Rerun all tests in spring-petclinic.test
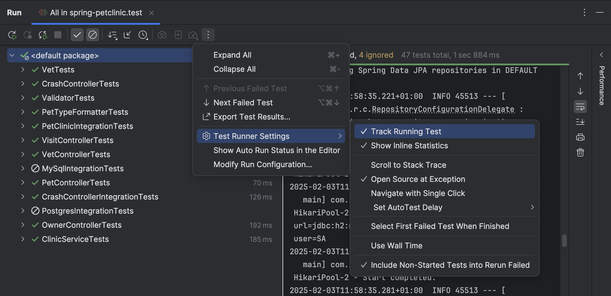 [12, 35]
